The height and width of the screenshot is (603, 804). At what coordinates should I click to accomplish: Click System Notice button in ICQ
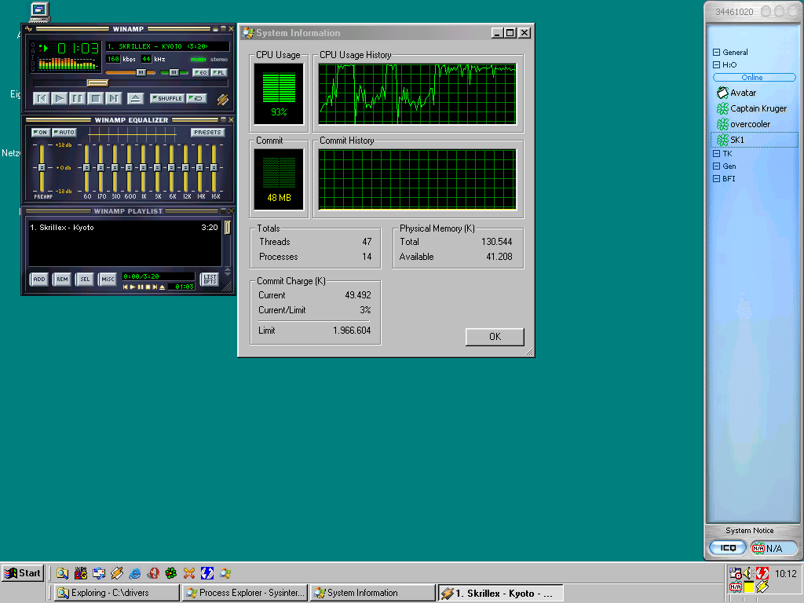pyautogui.click(x=749, y=531)
